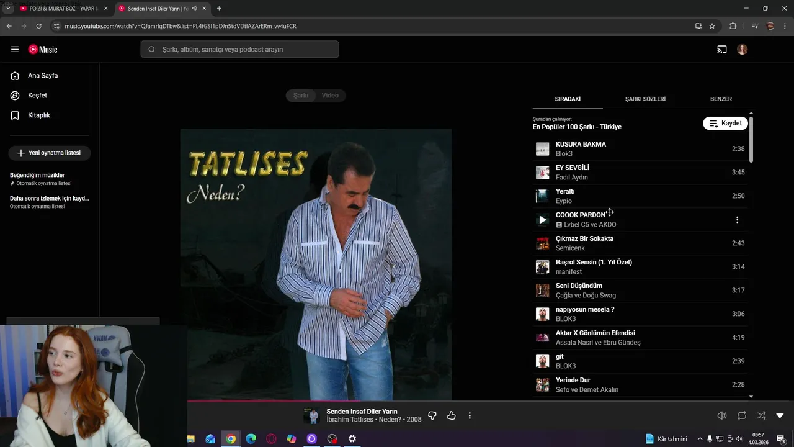Play COOOK PARDON from the queue

coord(543,220)
